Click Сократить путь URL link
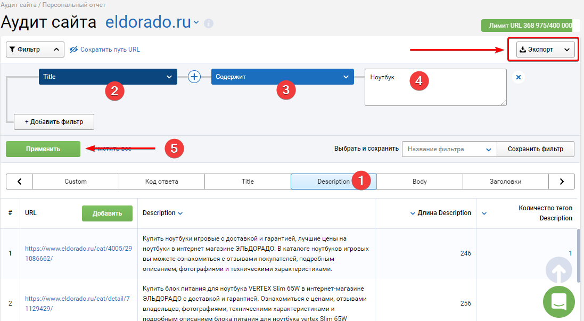Image resolution: width=584 pixels, height=321 pixels. click(110, 50)
